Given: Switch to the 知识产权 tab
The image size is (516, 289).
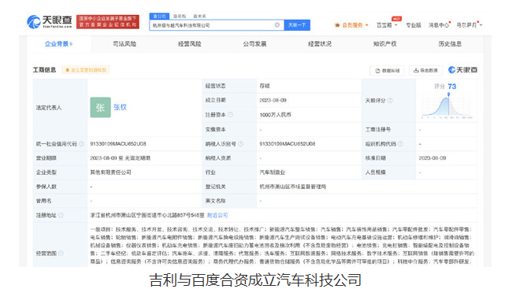Looking at the screenshot, I should [x=385, y=44].
